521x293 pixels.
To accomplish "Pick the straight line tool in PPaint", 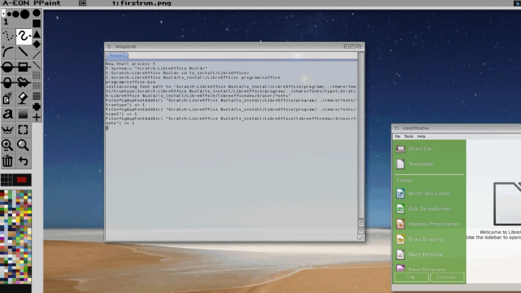I will (23, 52).
